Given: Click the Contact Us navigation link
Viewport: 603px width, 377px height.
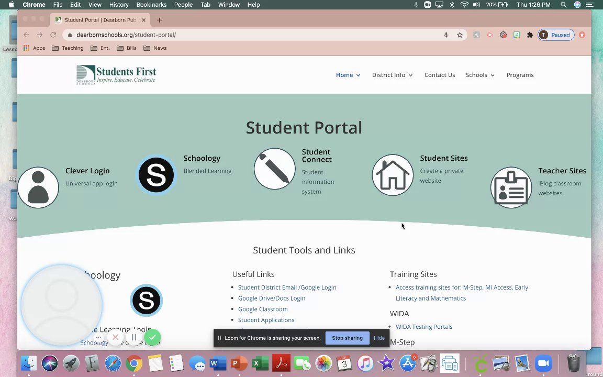Looking at the screenshot, I should (x=440, y=75).
